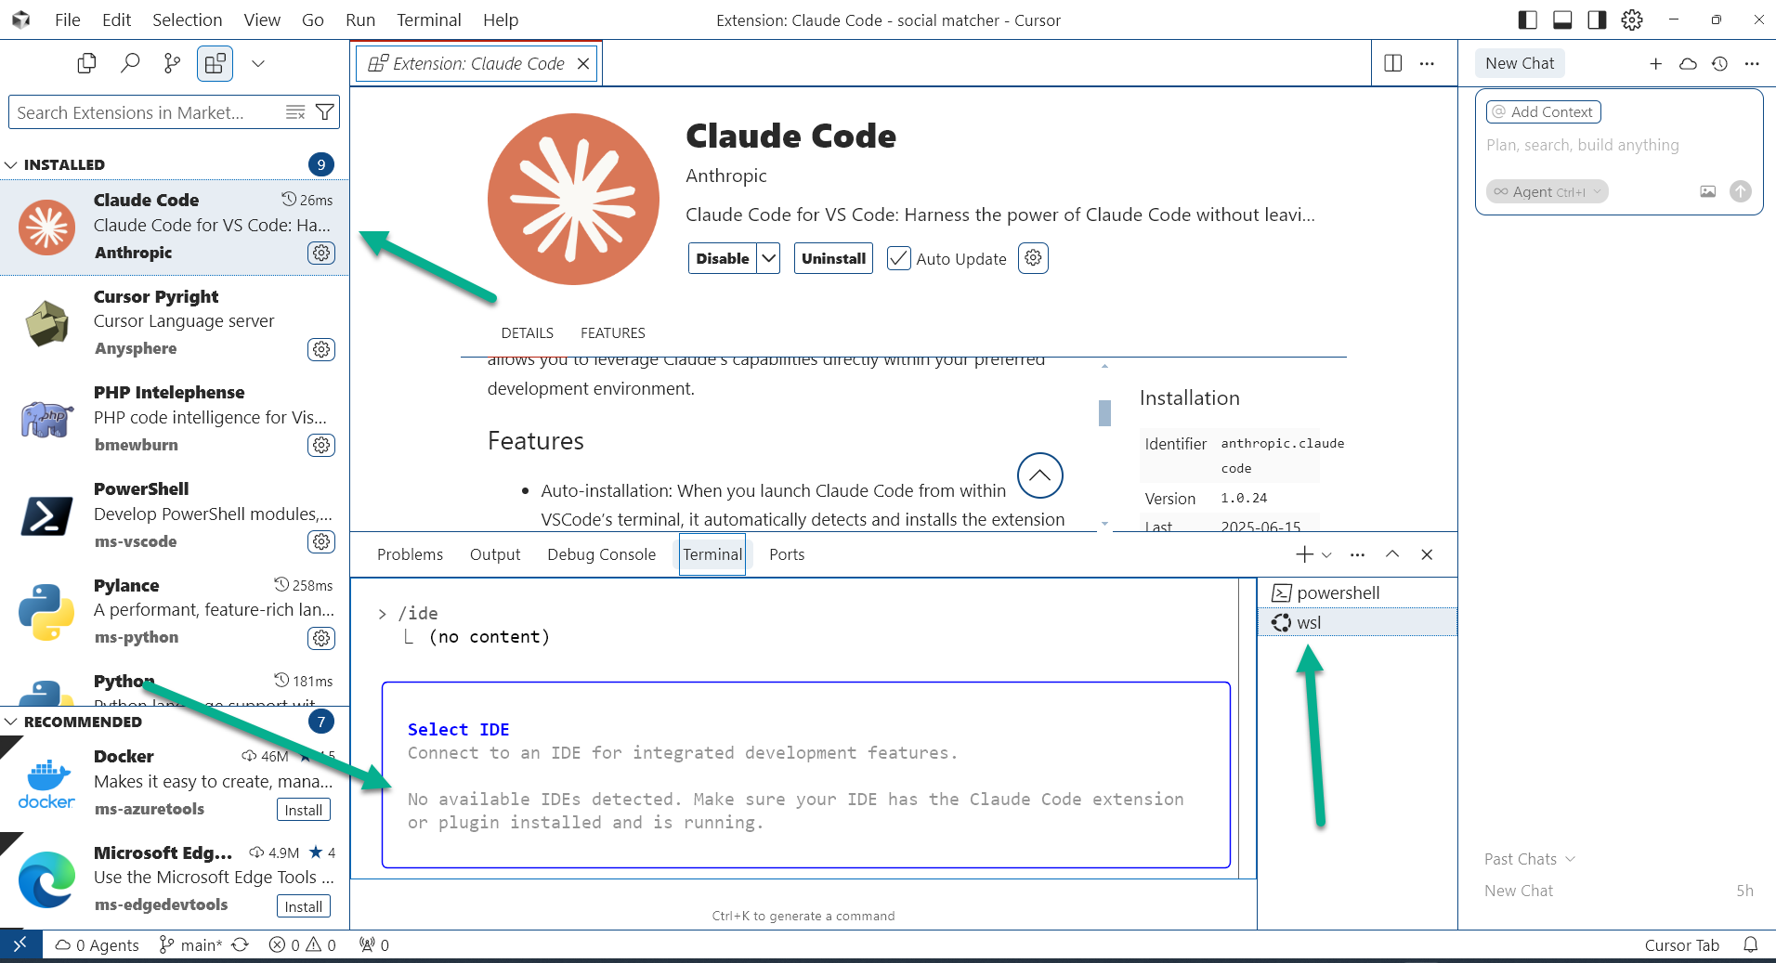The image size is (1776, 963).
Task: Select PHP Intelephense extension entry
Action: [x=175, y=419]
